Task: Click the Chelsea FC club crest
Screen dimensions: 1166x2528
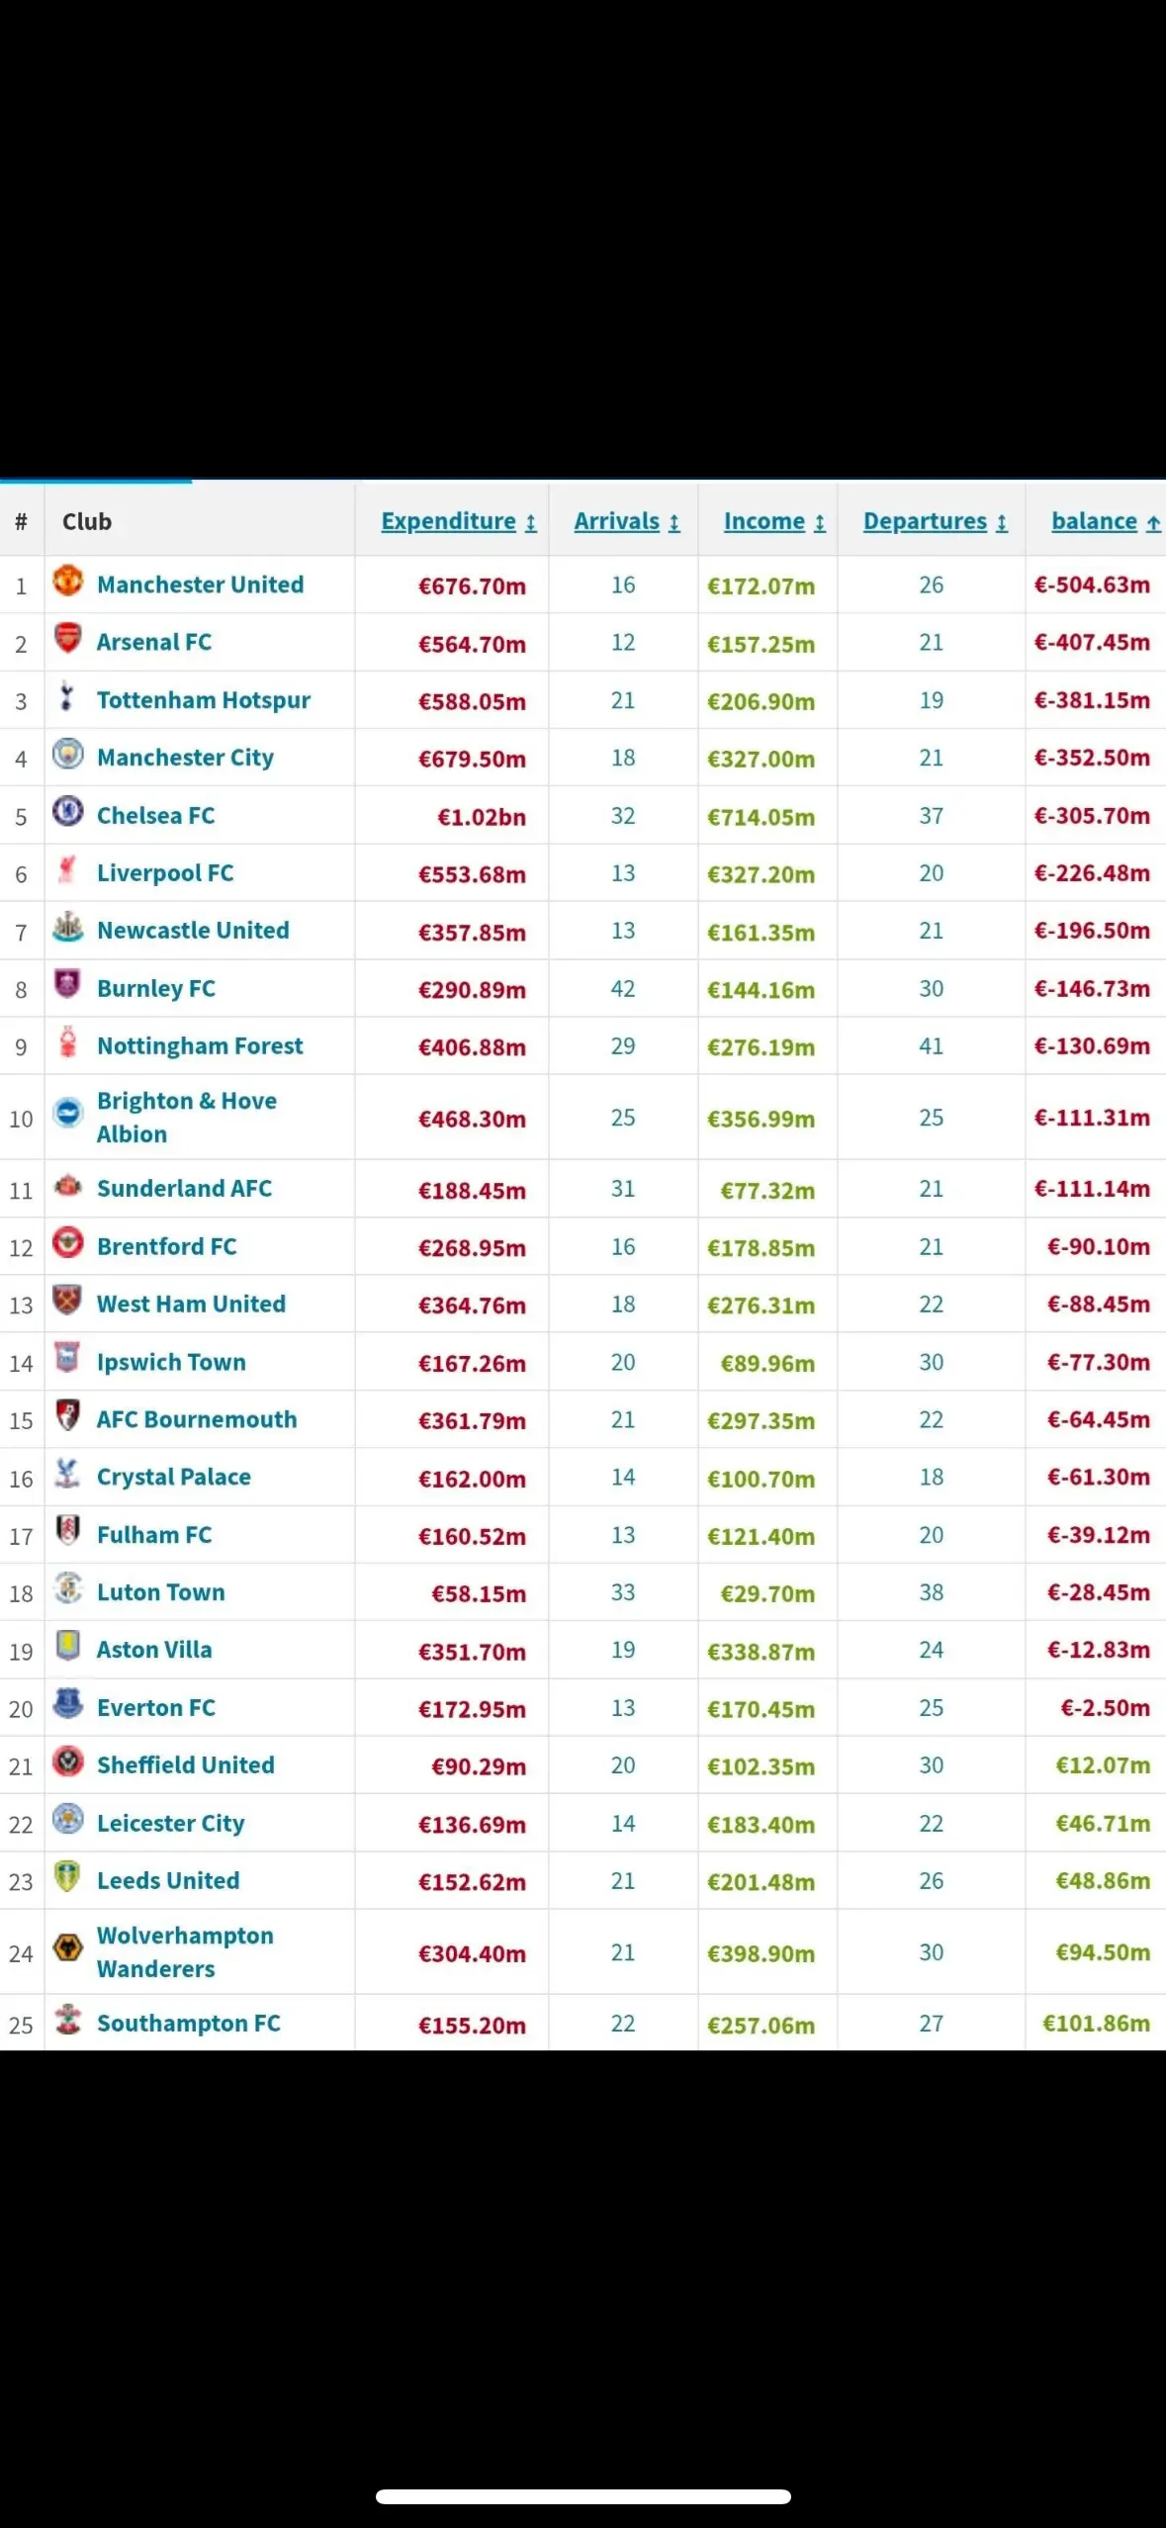Action: pos(67,813)
